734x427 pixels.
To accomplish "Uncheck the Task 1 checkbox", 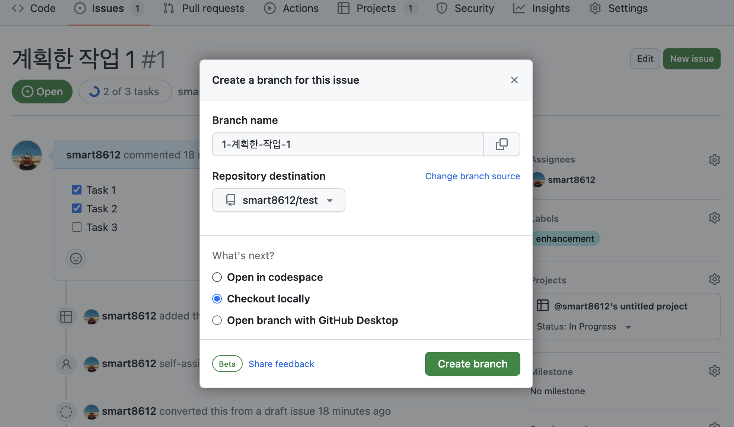I will click(x=77, y=190).
